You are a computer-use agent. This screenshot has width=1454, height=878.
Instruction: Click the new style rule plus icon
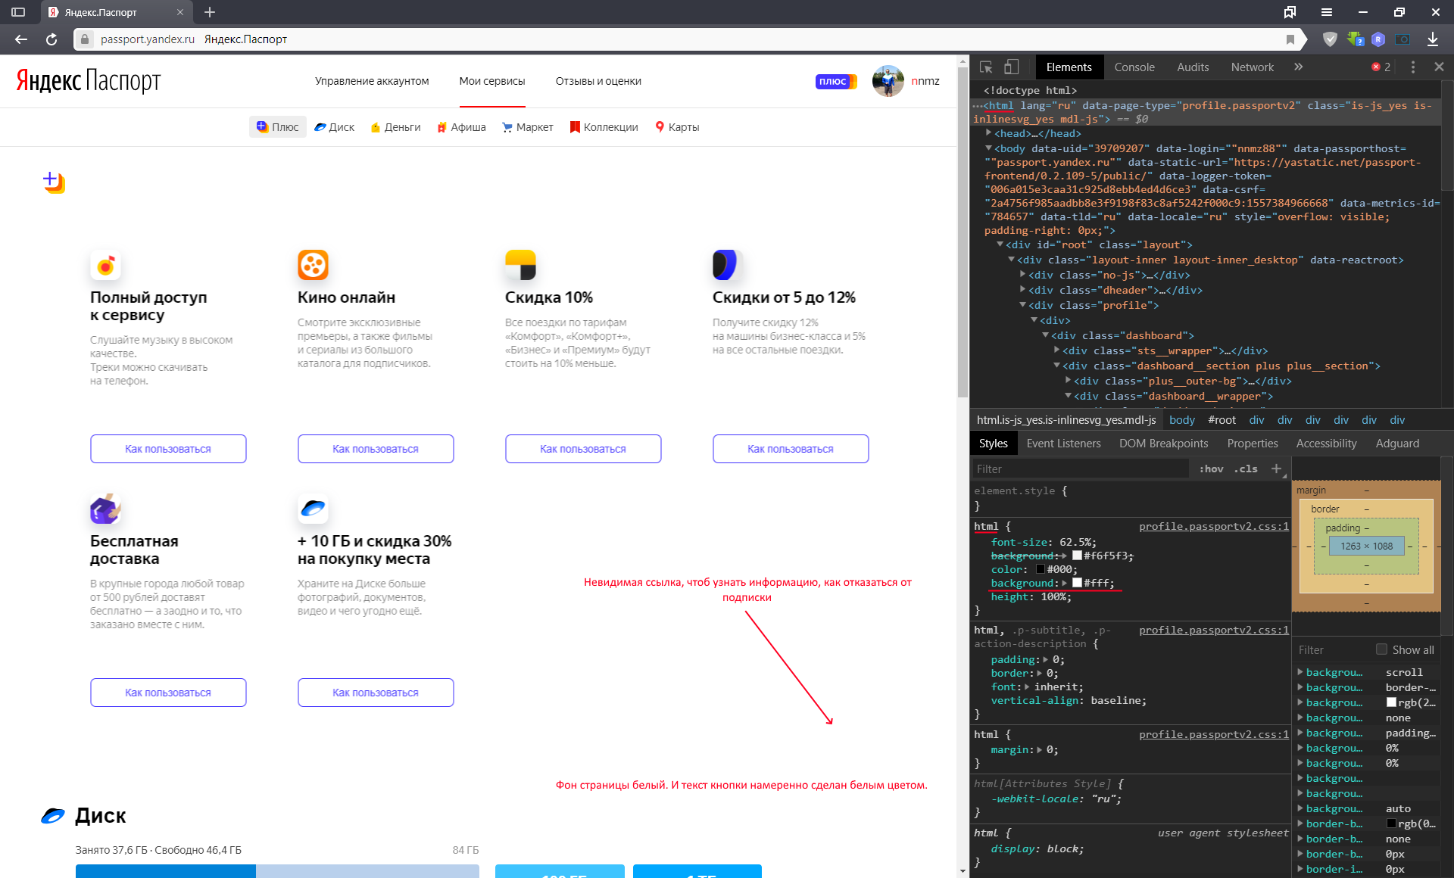[x=1276, y=469]
